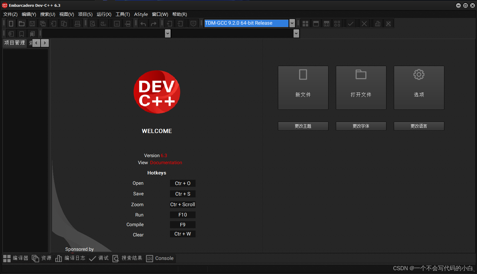Switch to the 编译日志 bottom tab
This screenshot has height=274, width=477.
(x=70, y=258)
